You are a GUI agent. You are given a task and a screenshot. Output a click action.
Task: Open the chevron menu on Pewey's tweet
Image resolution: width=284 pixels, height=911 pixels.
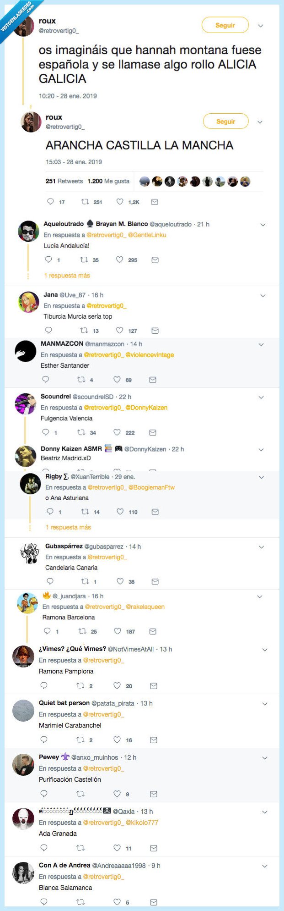[x=265, y=758]
